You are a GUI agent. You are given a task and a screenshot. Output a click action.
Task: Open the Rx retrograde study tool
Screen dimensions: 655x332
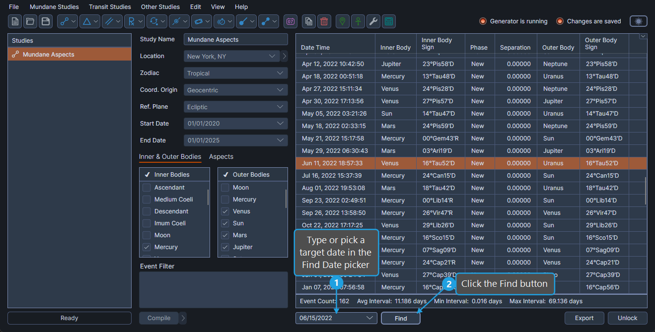click(x=135, y=21)
